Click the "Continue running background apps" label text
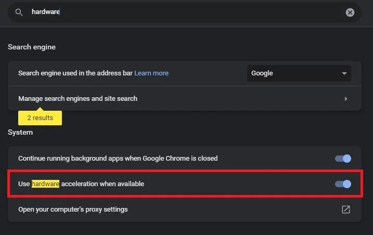The width and height of the screenshot is (373, 235). [x=118, y=158]
